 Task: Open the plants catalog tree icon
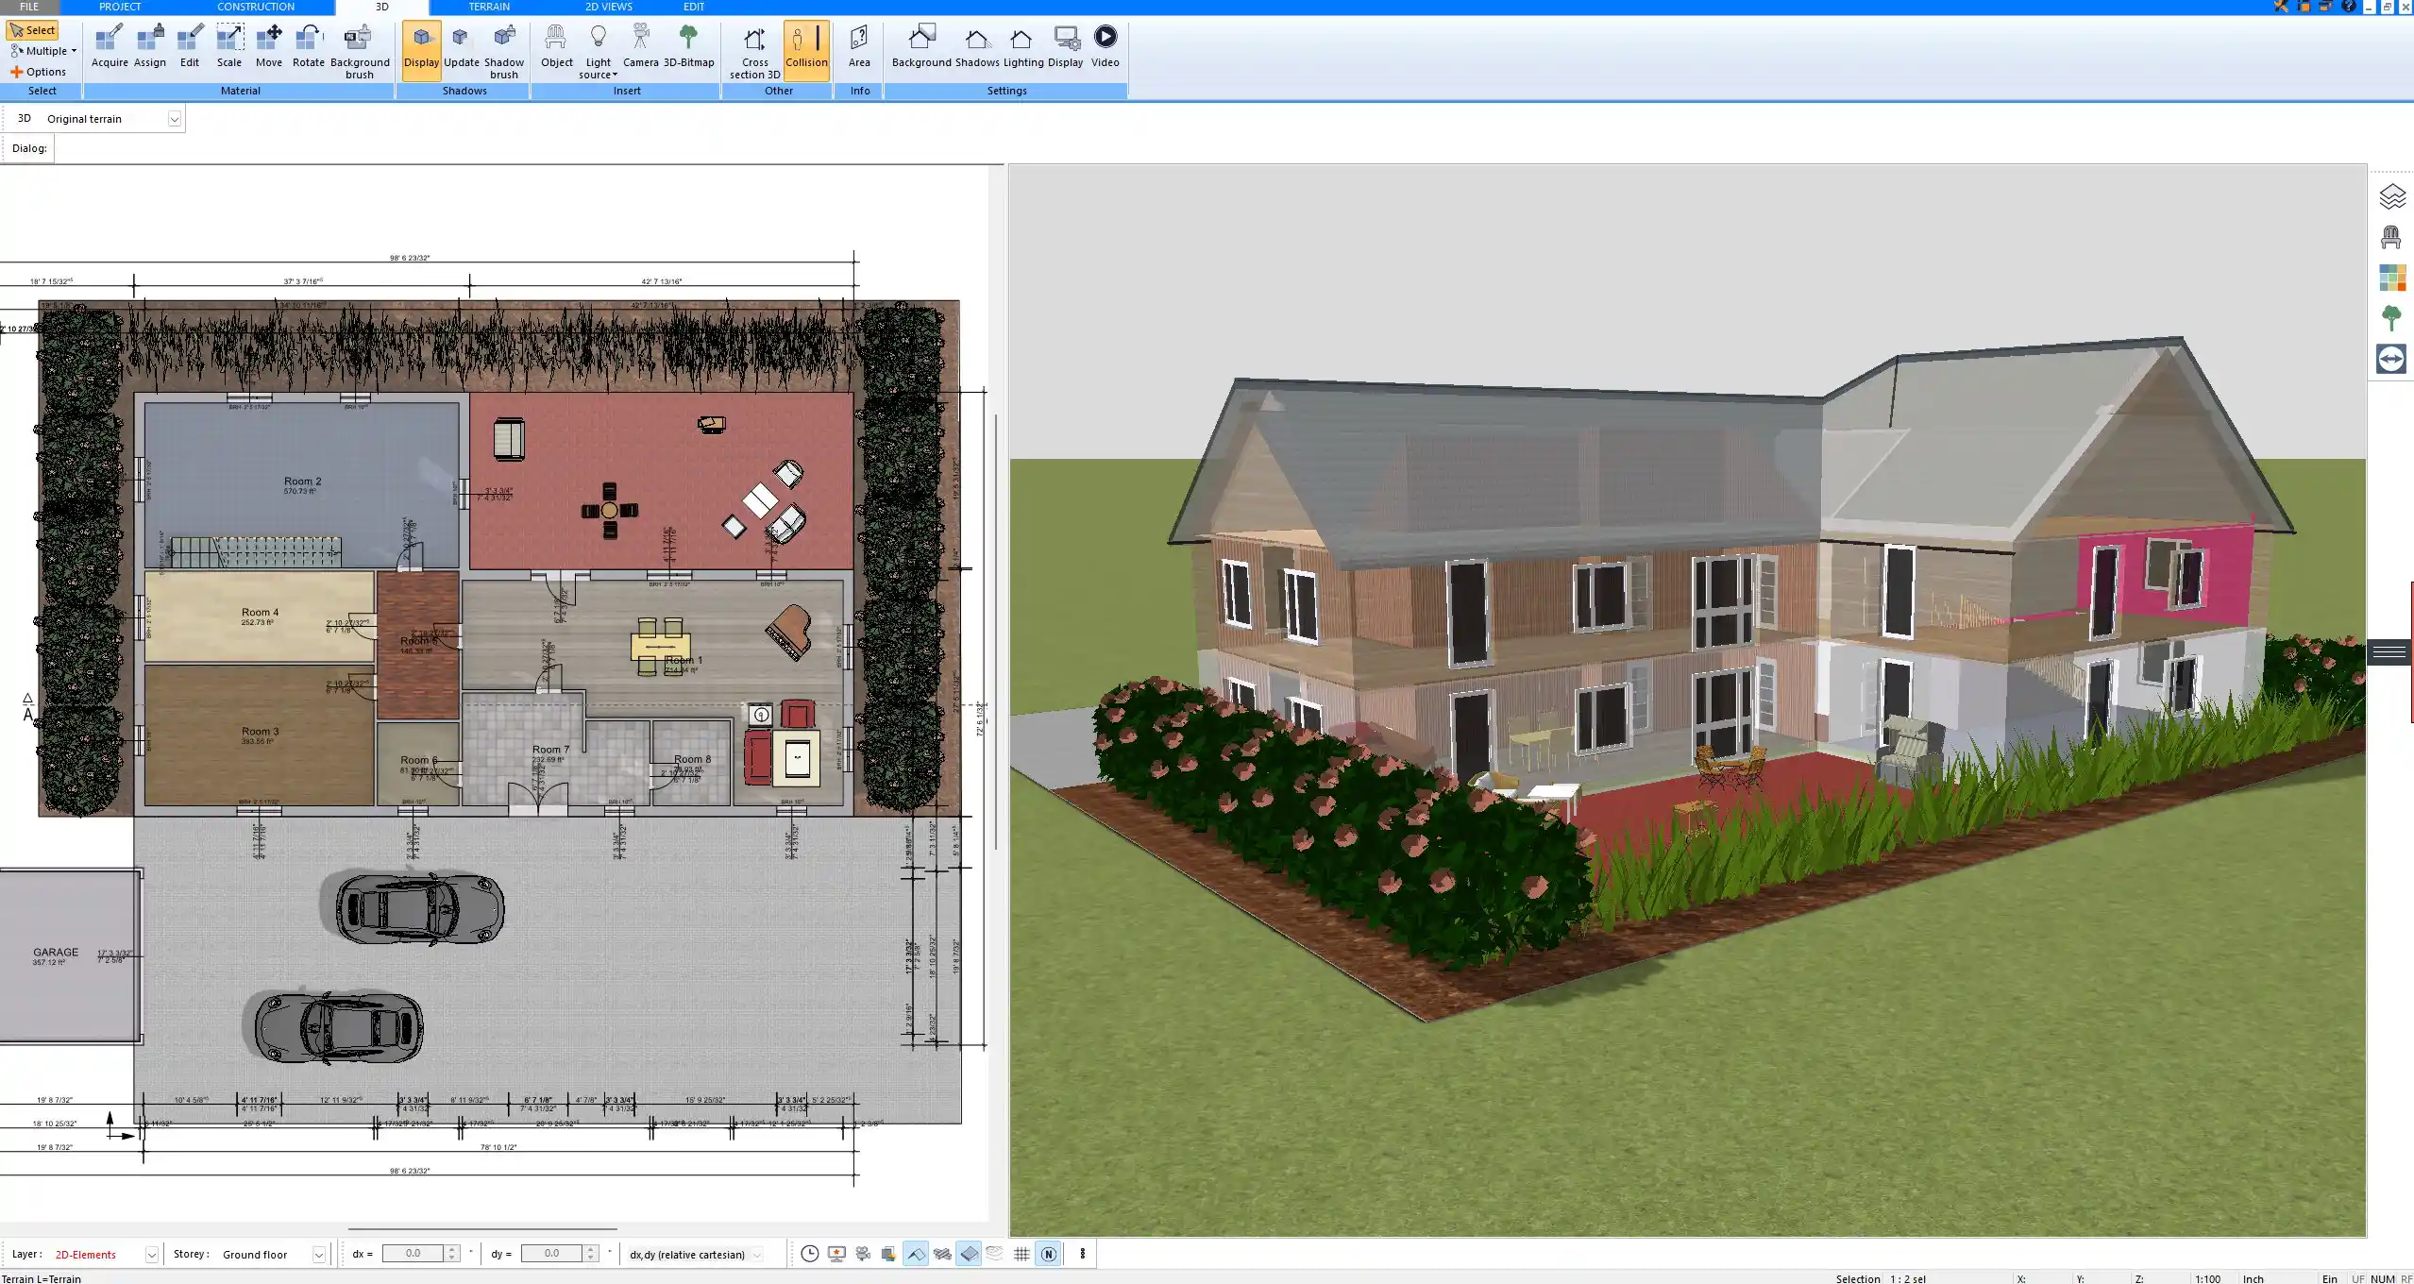[2391, 318]
